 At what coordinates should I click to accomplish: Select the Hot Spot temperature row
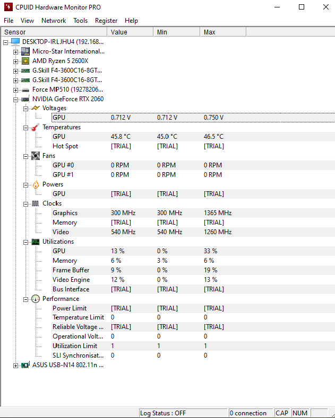coord(65,146)
